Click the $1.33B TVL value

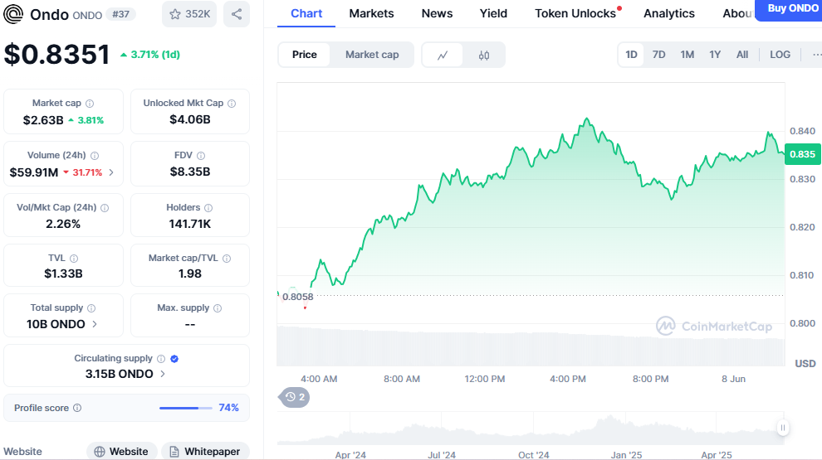63,274
